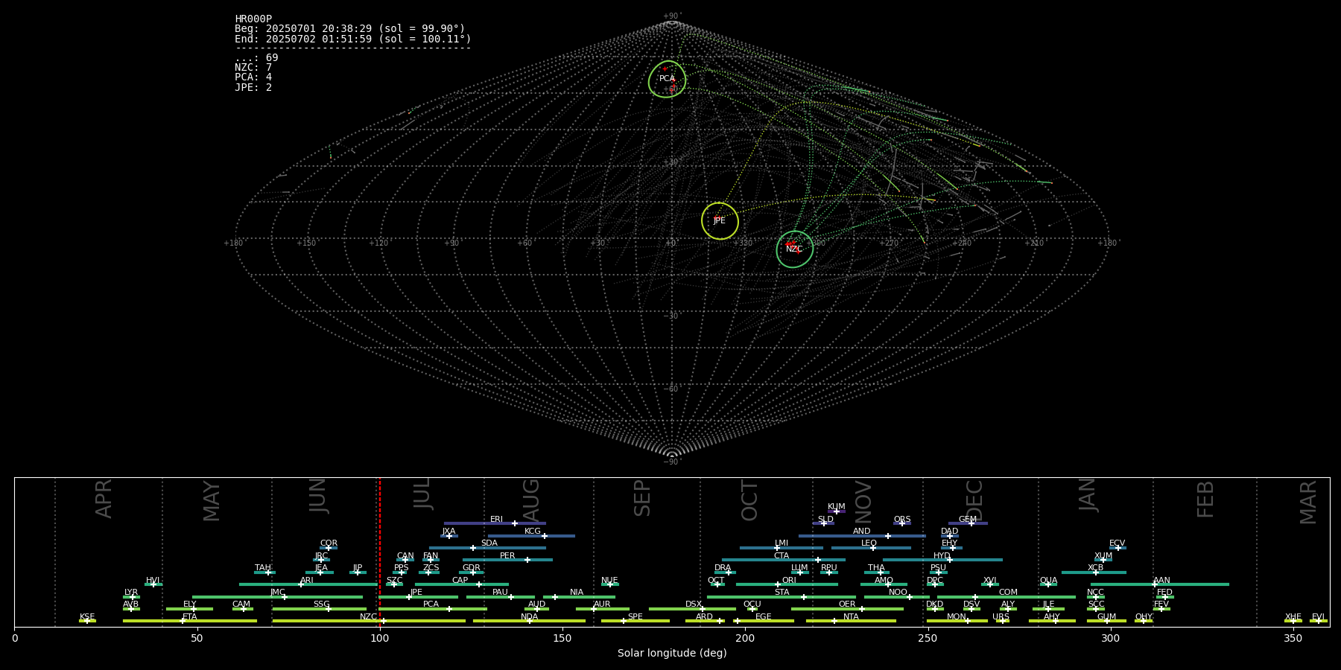Click the AUG month label
1341x670 pixels.
(531, 501)
